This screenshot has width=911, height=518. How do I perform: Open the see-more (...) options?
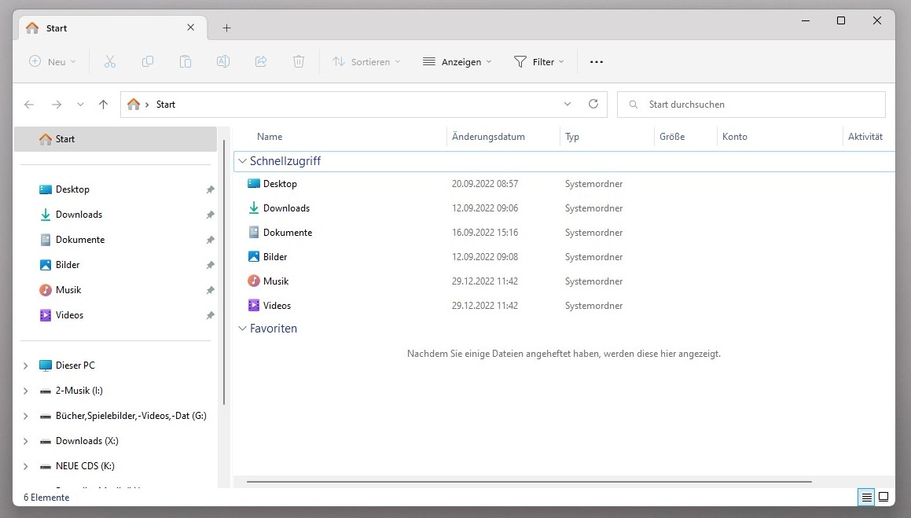click(x=596, y=61)
